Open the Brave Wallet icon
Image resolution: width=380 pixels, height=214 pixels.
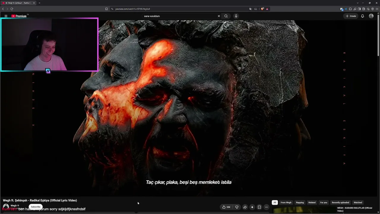pos(364,9)
